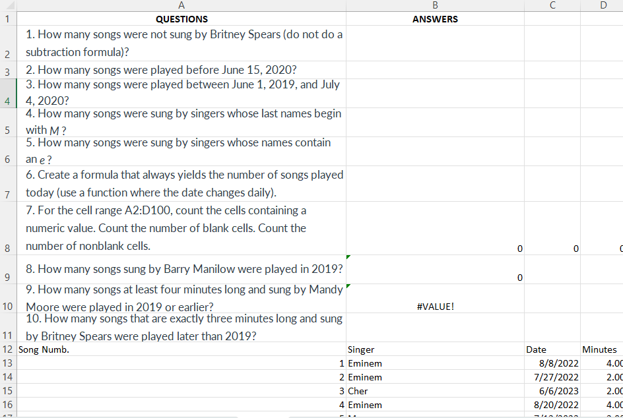Select row 16 header

pyautogui.click(x=7, y=405)
